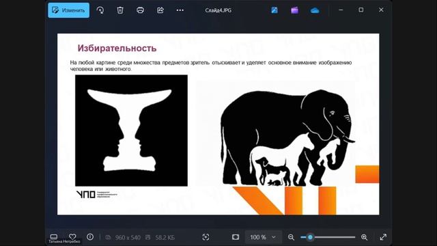Click the fit to window icon
The height and width of the screenshot is (246, 437).
click(x=236, y=237)
